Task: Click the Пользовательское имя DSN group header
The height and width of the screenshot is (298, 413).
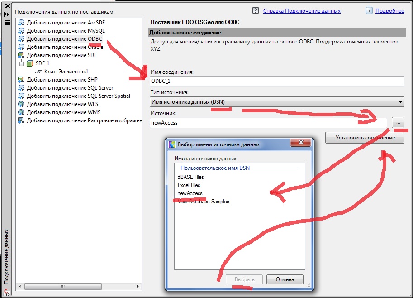Action: (215, 168)
